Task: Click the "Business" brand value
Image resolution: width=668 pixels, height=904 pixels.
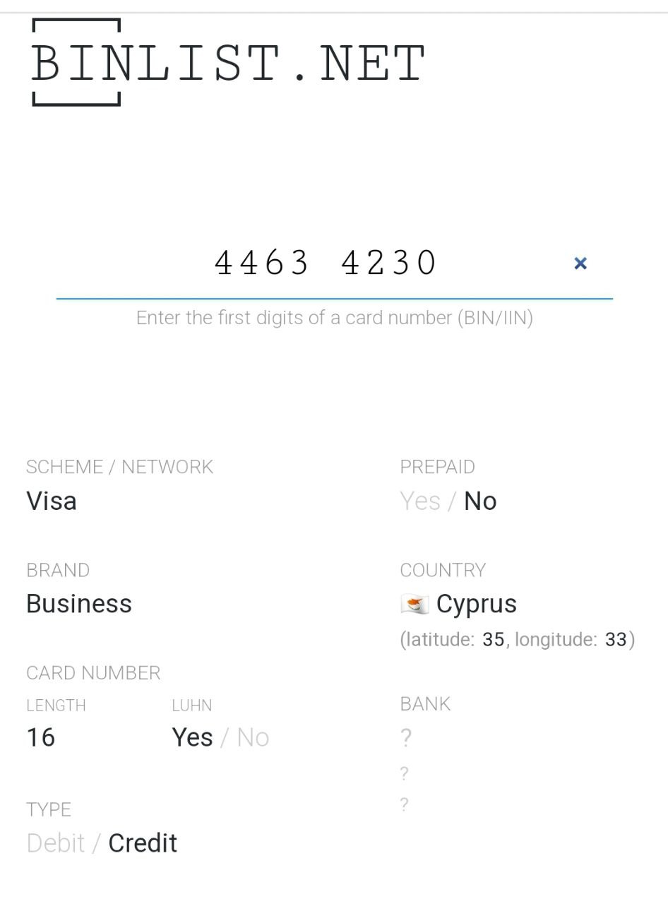Action: pyautogui.click(x=79, y=605)
